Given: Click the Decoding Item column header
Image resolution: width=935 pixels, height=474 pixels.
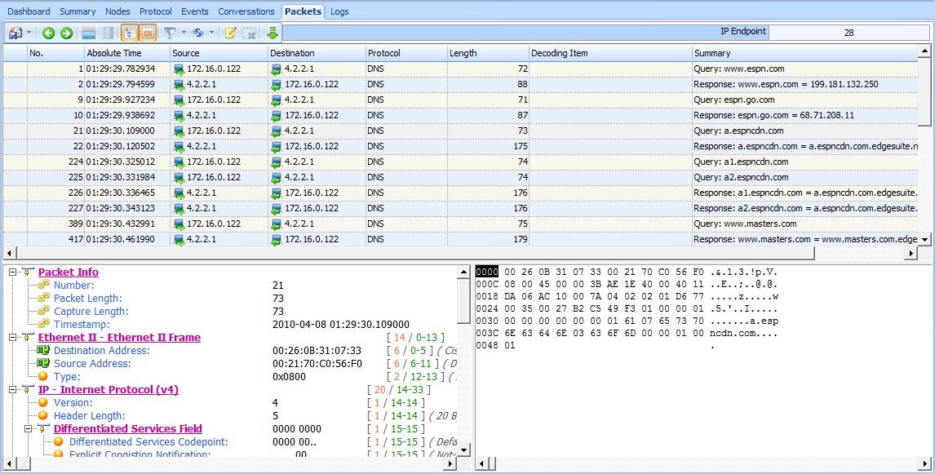Looking at the screenshot, I should click(610, 53).
